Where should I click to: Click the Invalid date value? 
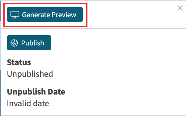pyautogui.click(x=28, y=103)
